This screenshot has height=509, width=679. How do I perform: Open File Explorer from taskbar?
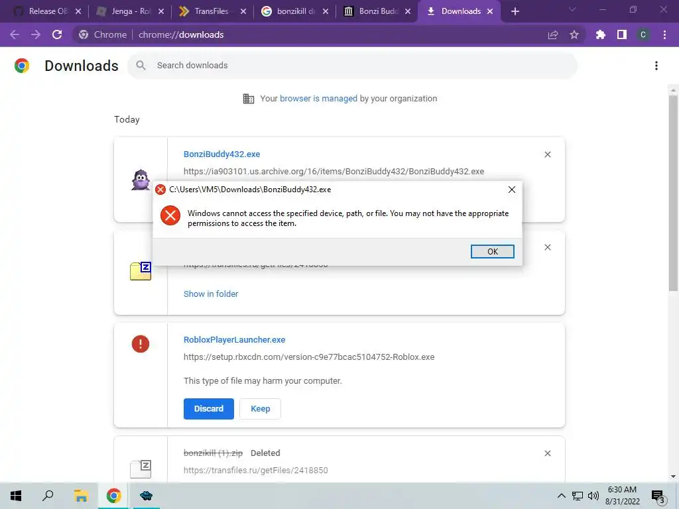pos(81,496)
